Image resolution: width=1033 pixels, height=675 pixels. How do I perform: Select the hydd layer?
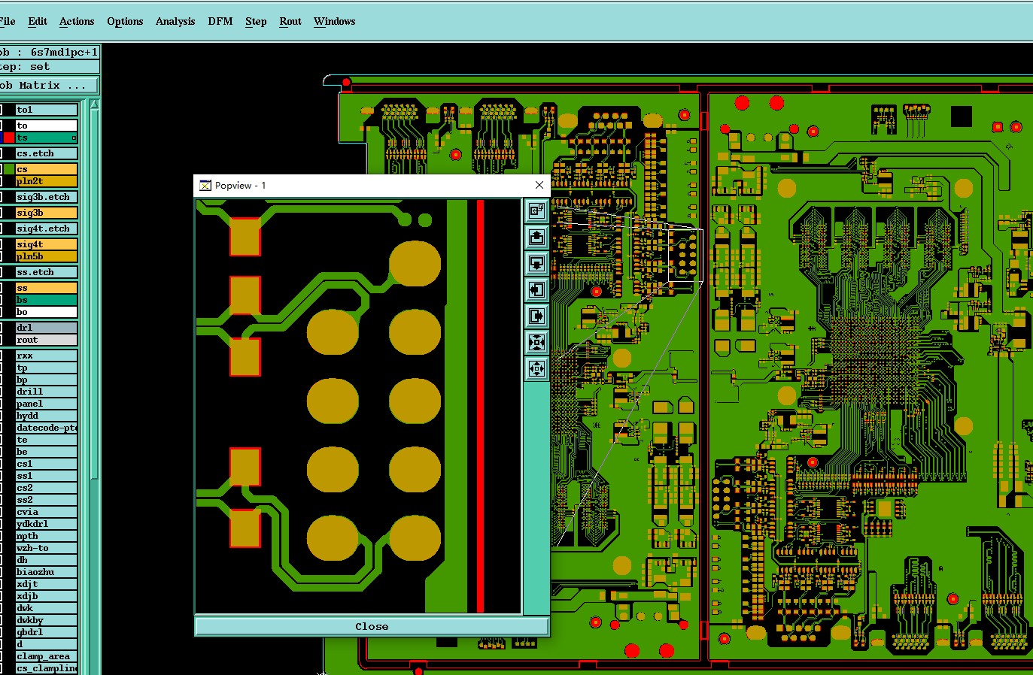[46, 416]
